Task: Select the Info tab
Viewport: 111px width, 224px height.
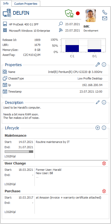Action: pos(6,3)
